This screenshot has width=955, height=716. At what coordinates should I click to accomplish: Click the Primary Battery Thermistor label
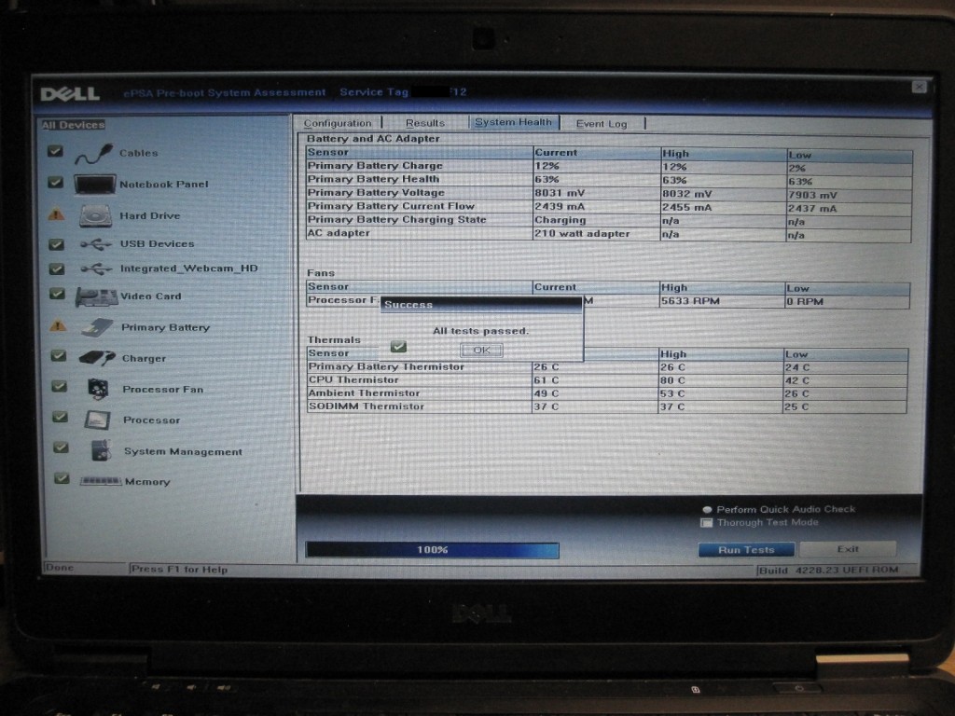(386, 366)
